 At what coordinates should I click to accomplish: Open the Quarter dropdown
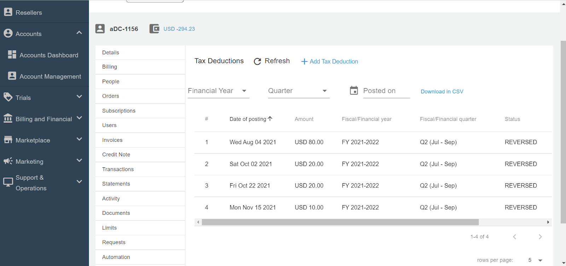(299, 91)
